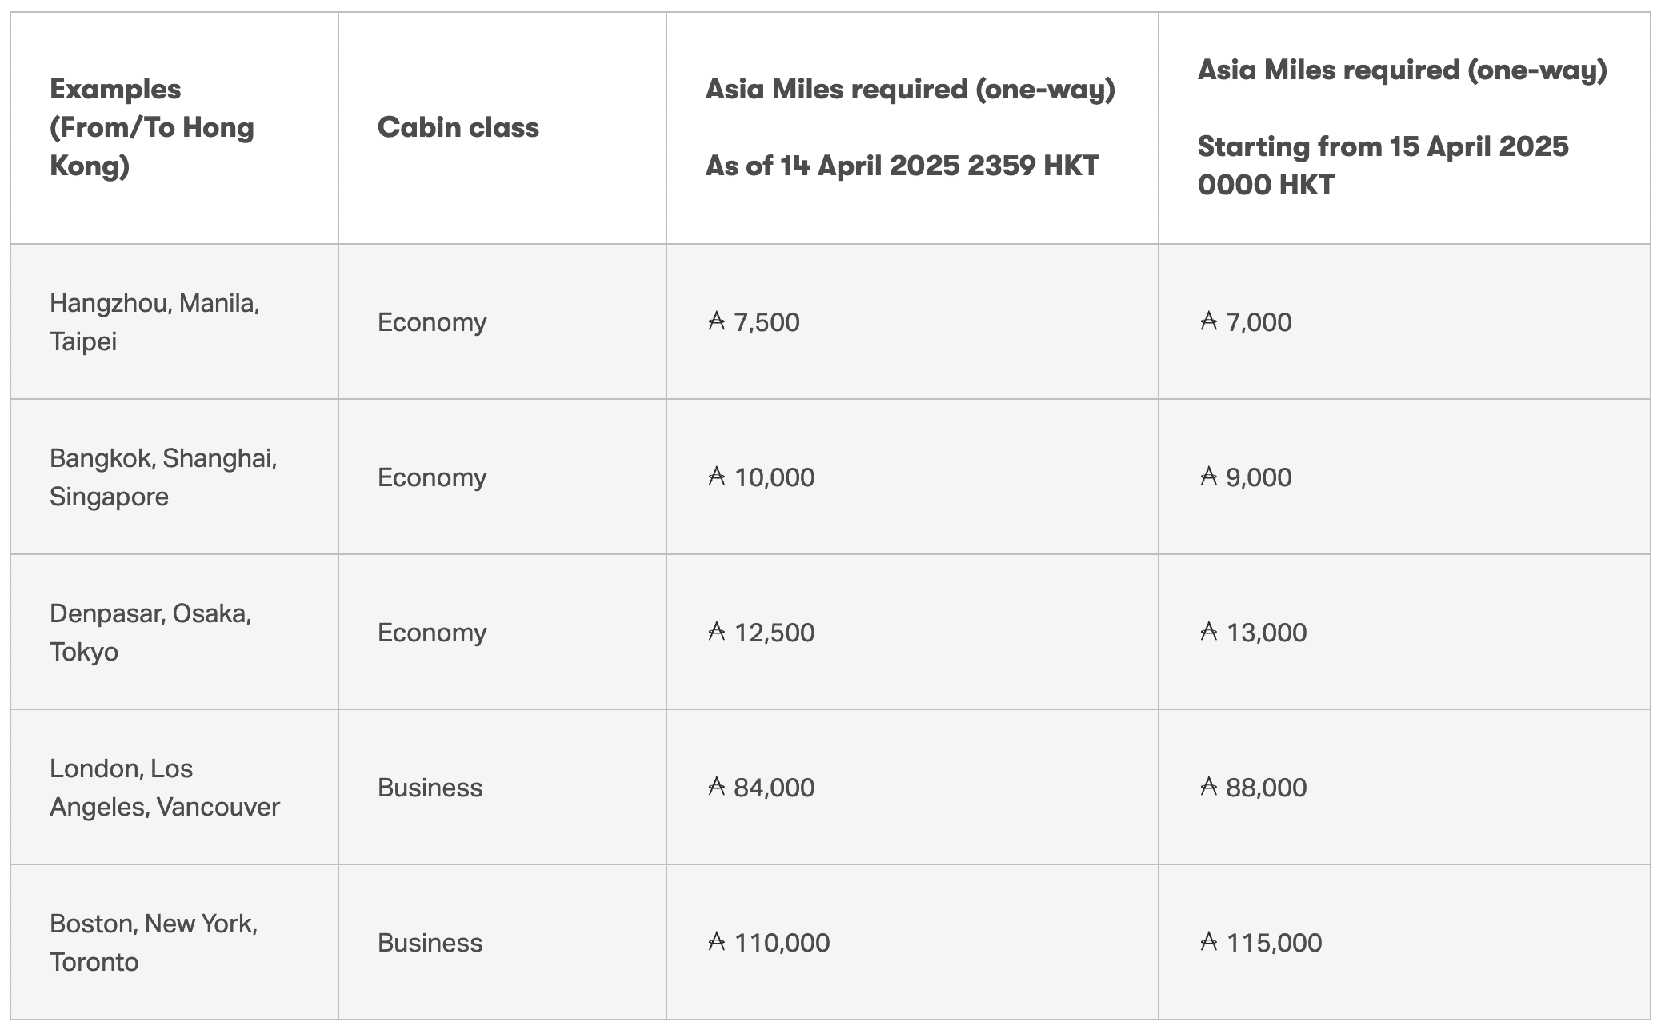
Task: Click the Asia Miles symbol beside 110,000
Action: click(x=716, y=942)
